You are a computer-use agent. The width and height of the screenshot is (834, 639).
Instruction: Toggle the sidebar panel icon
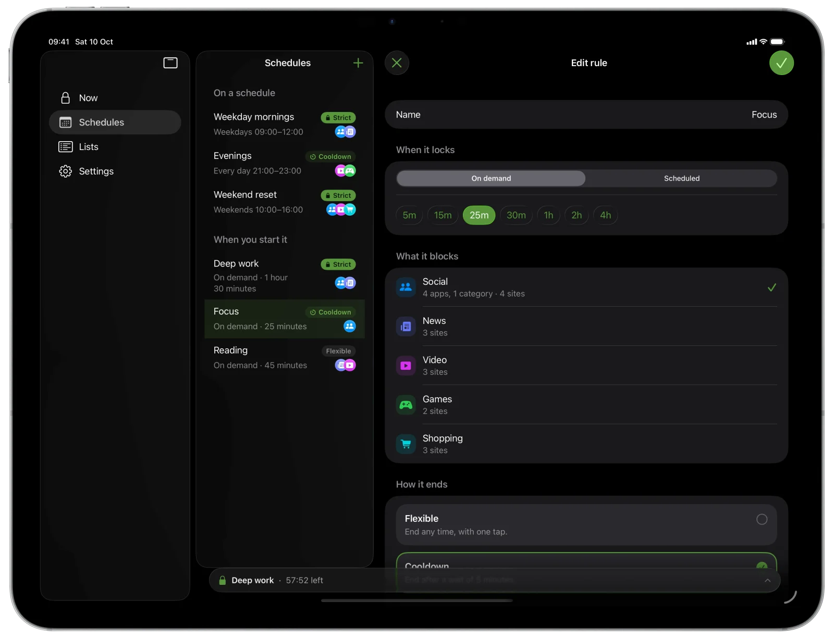tap(170, 63)
